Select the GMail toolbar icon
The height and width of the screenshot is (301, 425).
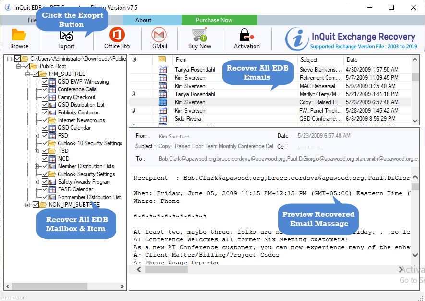coord(159,35)
